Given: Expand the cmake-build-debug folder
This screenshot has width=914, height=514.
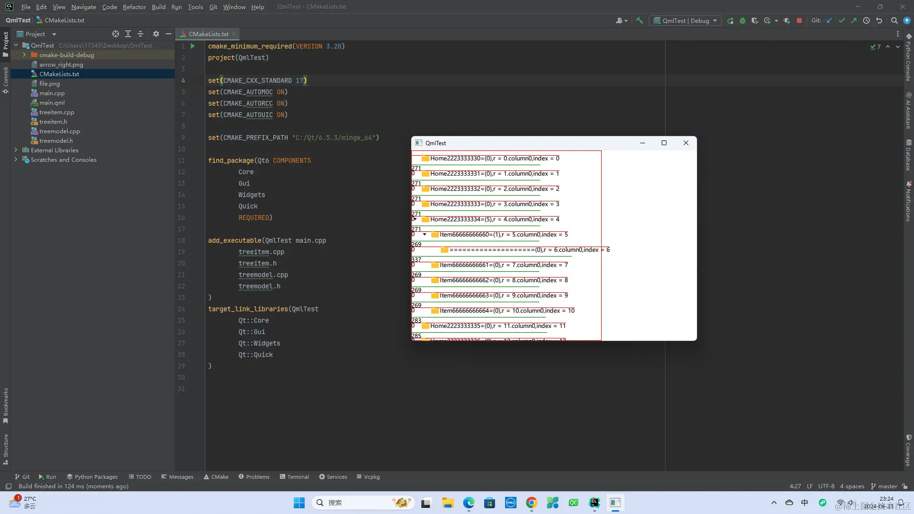Looking at the screenshot, I should 24,55.
